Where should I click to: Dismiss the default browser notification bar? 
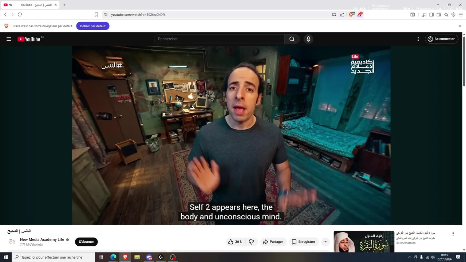pos(459,26)
